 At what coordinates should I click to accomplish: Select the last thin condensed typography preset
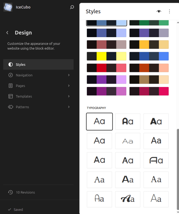[x=156, y=199]
